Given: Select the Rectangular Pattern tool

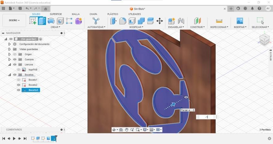Looking at the screenshot, I should click(x=69, y=21).
